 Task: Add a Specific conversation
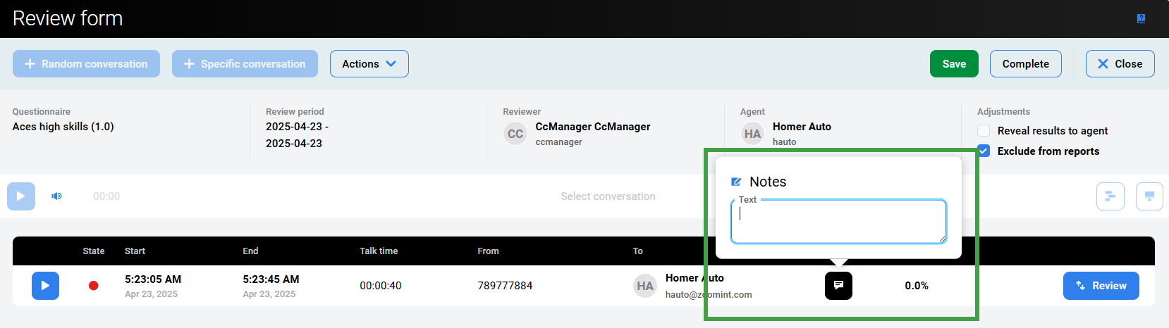245,64
